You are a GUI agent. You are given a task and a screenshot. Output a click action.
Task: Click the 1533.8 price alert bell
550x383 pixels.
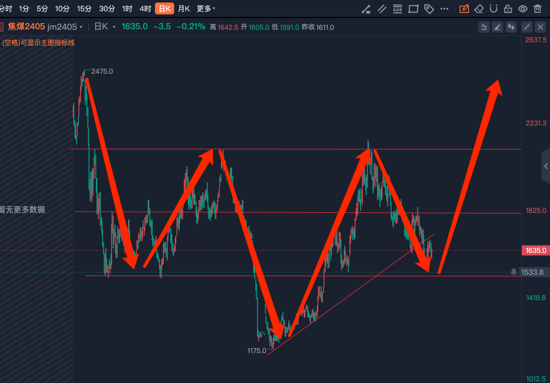(x=514, y=272)
